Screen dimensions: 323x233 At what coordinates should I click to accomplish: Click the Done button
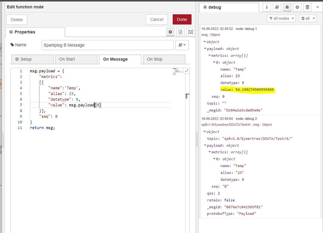182,19
